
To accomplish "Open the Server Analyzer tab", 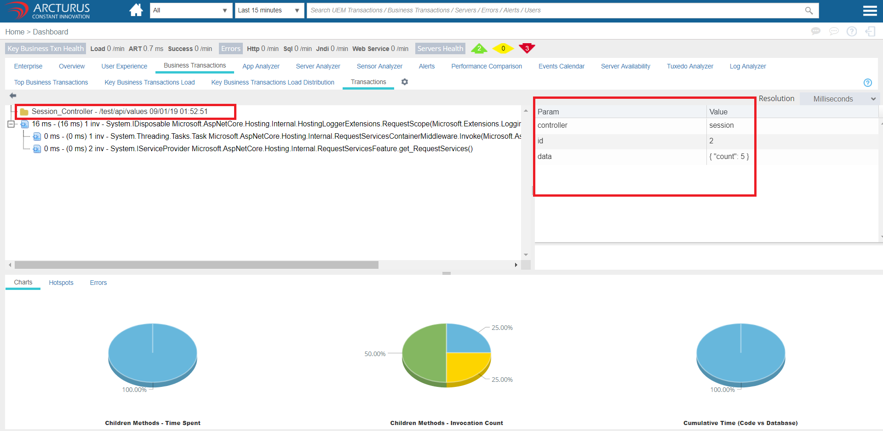I will [x=318, y=66].
